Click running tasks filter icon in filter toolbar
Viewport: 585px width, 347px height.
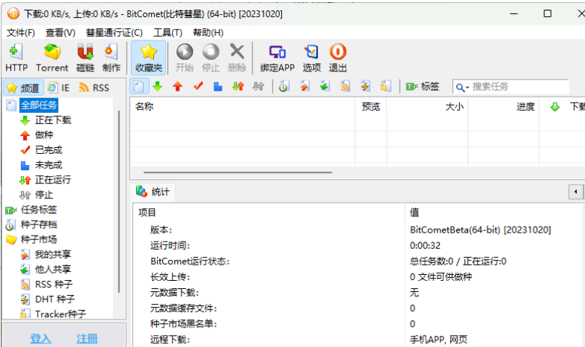(x=238, y=87)
